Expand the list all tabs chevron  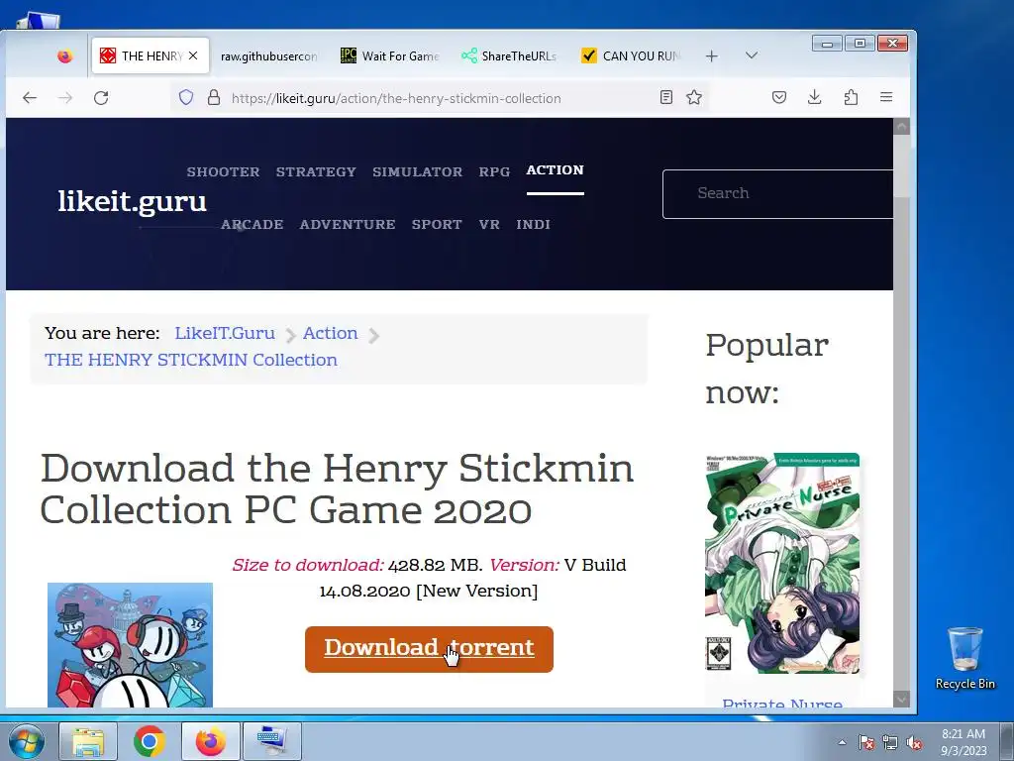click(751, 55)
